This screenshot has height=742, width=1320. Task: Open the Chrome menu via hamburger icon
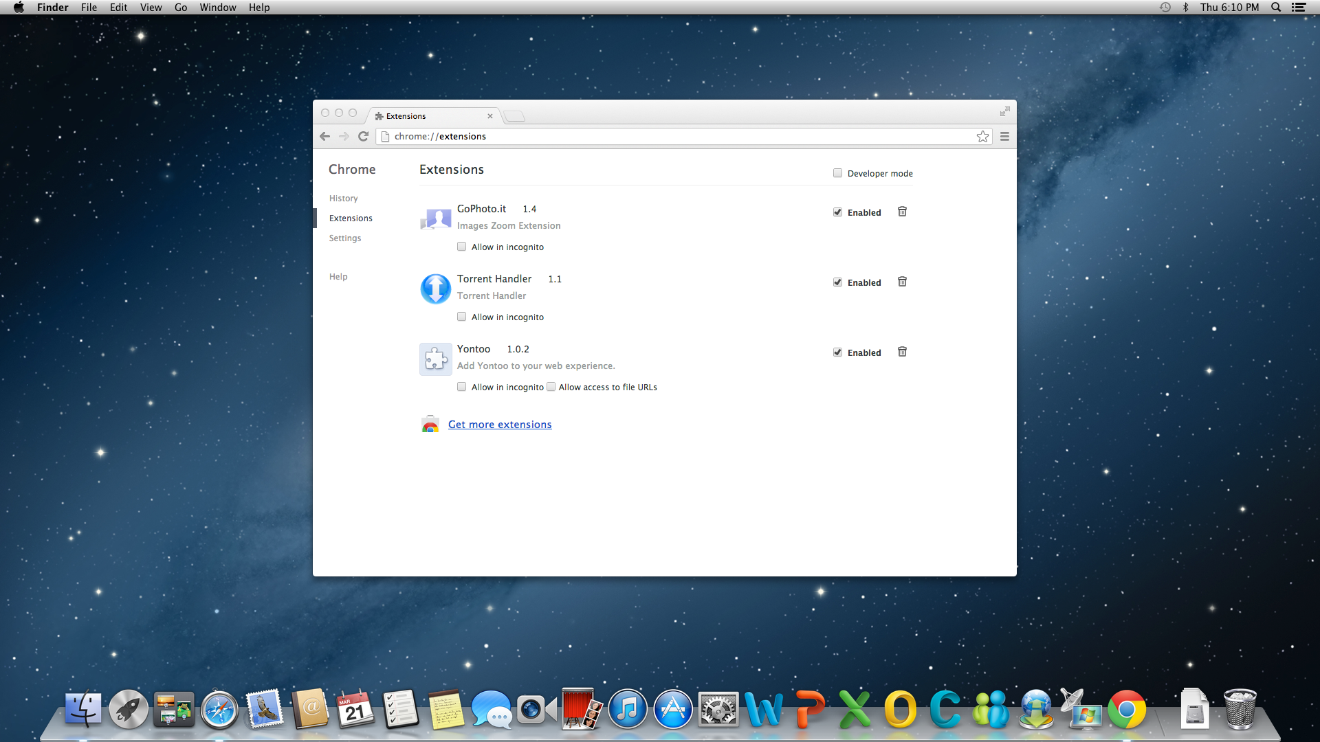[x=1004, y=136]
